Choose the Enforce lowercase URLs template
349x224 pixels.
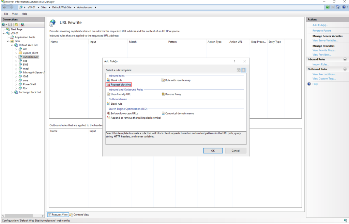click(x=124, y=113)
